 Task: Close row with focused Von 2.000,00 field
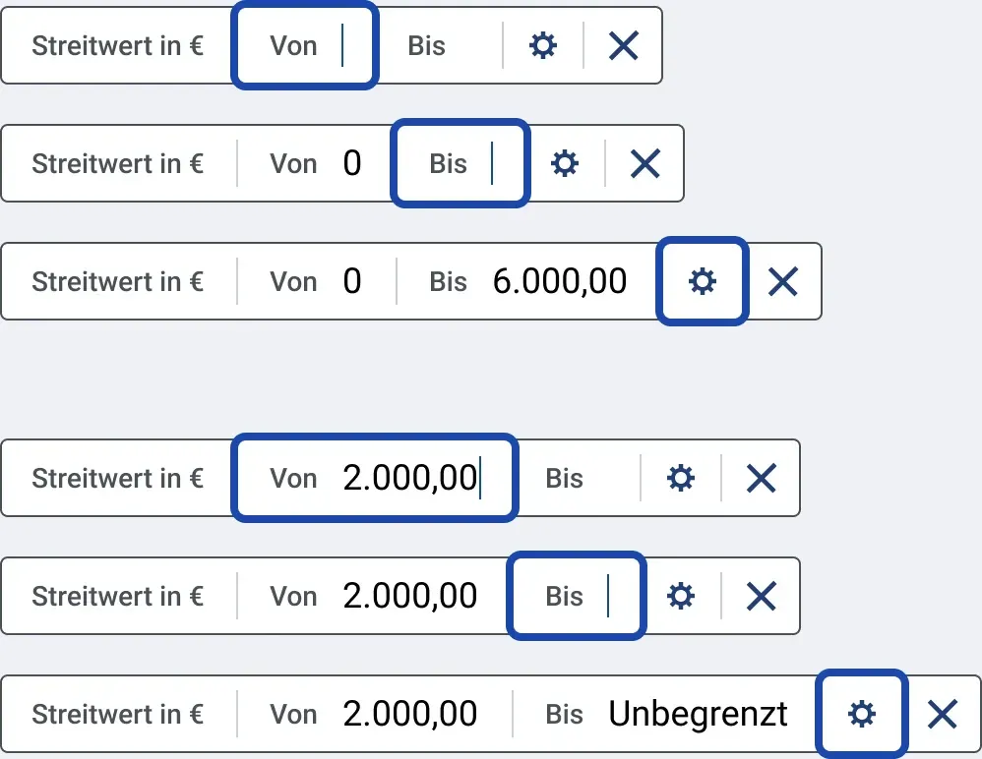click(x=762, y=478)
